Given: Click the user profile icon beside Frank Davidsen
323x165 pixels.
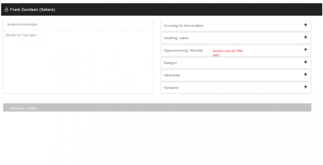Looking at the screenshot, I should tap(6, 10).
